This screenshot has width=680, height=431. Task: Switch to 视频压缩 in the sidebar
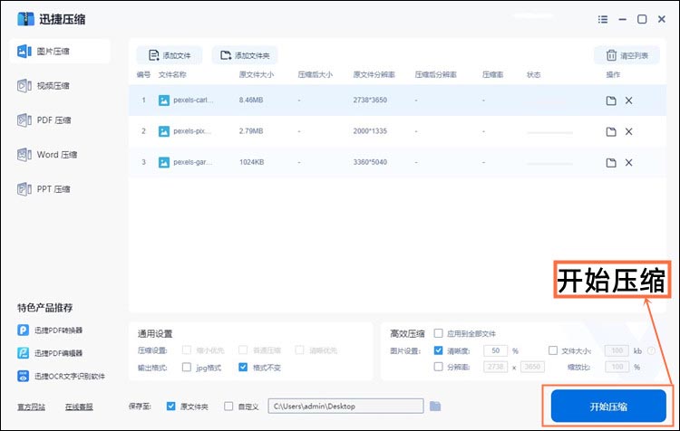tap(44, 86)
